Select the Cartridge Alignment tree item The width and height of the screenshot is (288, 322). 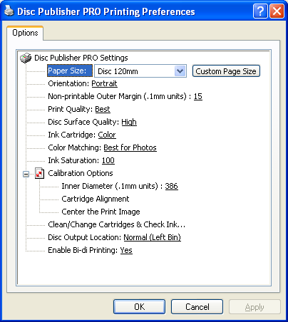point(96,199)
